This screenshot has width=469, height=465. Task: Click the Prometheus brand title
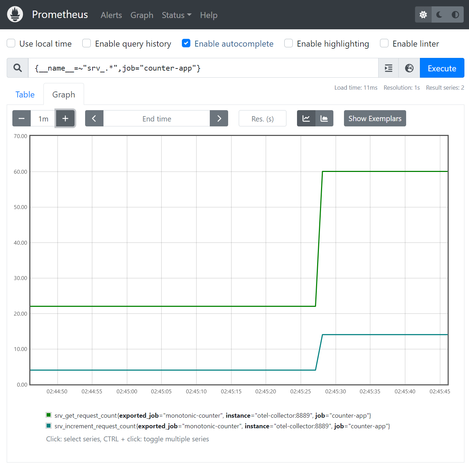pos(60,14)
